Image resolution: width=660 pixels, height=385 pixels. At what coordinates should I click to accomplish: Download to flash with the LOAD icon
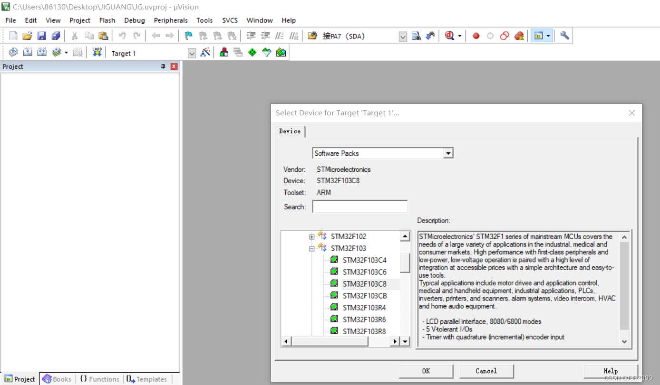coord(97,52)
